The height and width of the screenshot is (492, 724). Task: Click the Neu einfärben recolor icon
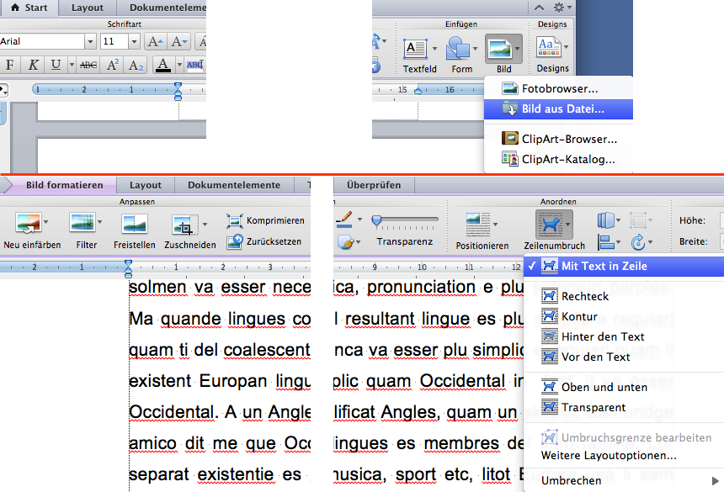(28, 225)
